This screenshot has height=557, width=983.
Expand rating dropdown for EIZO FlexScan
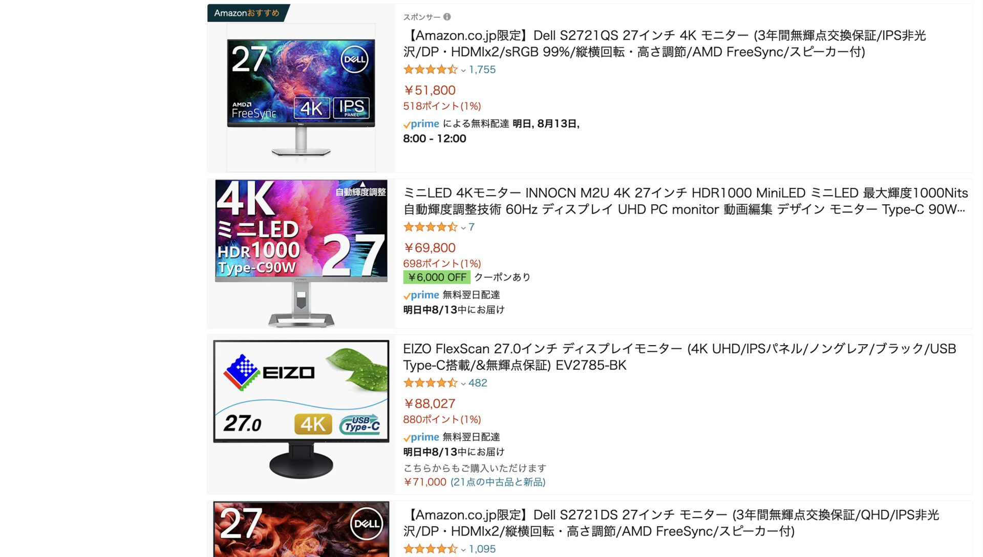tap(463, 383)
